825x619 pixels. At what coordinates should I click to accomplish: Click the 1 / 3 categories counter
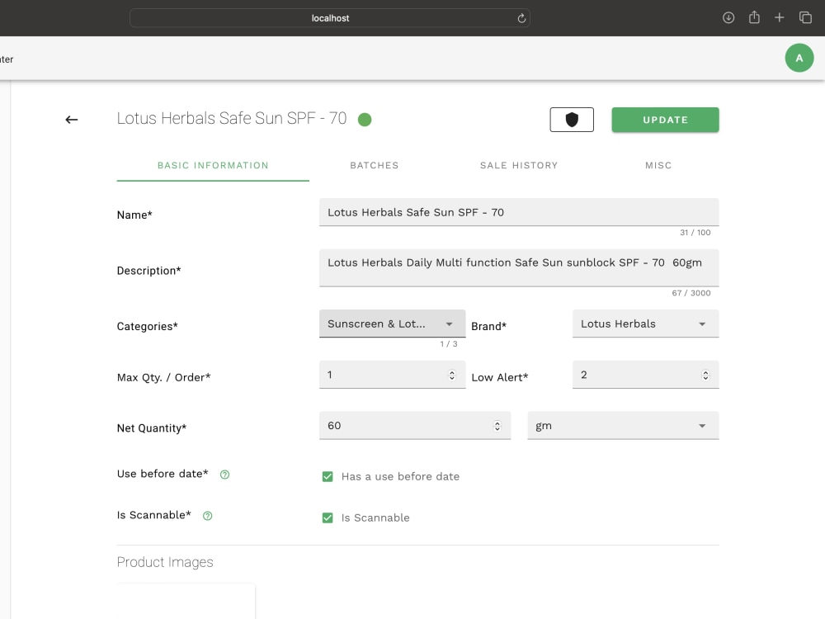(x=448, y=343)
